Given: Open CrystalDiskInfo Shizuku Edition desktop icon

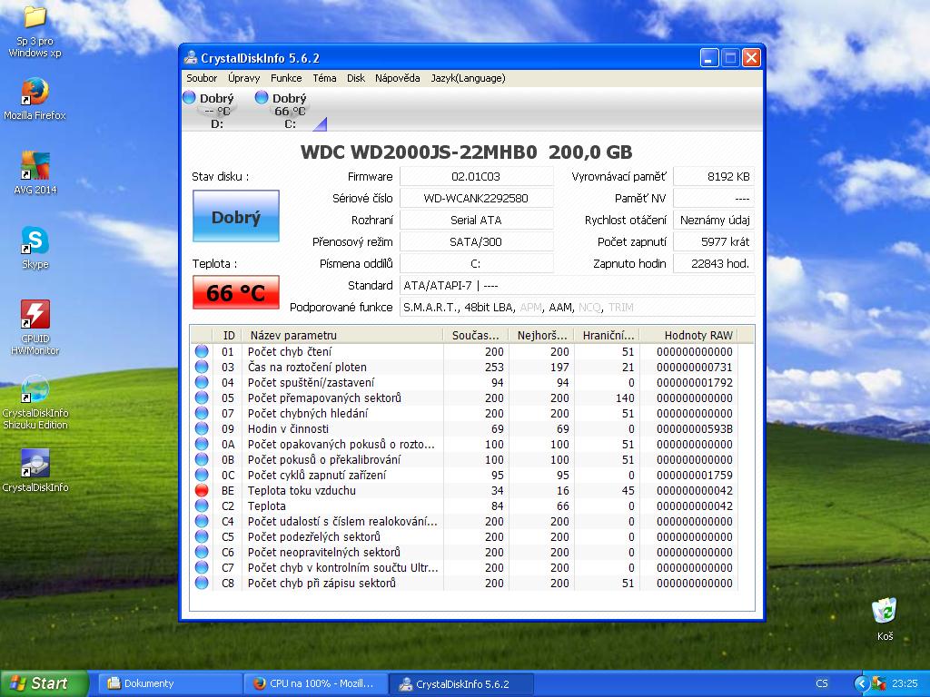Looking at the screenshot, I should 35,390.
